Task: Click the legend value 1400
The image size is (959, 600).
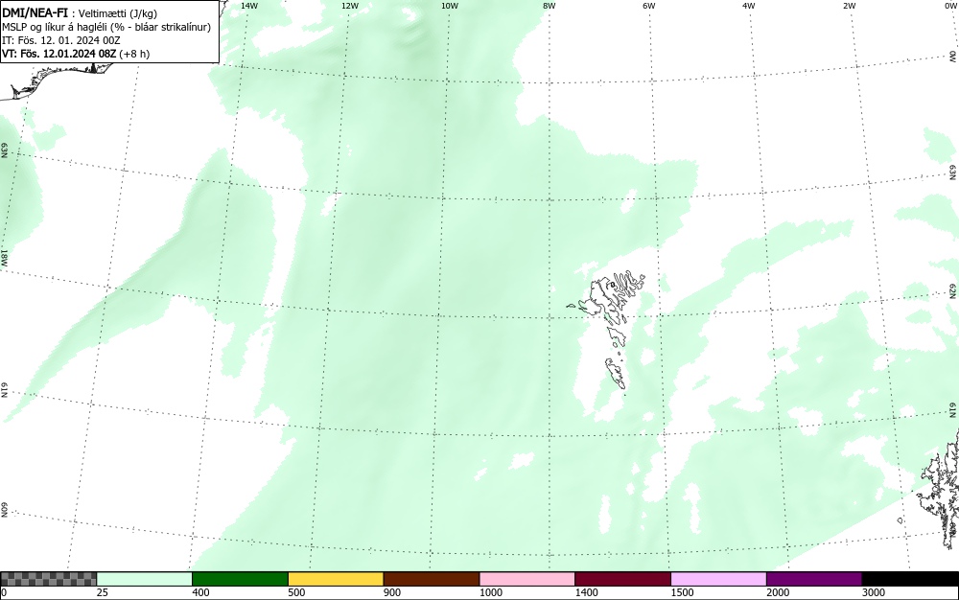Action: click(586, 592)
